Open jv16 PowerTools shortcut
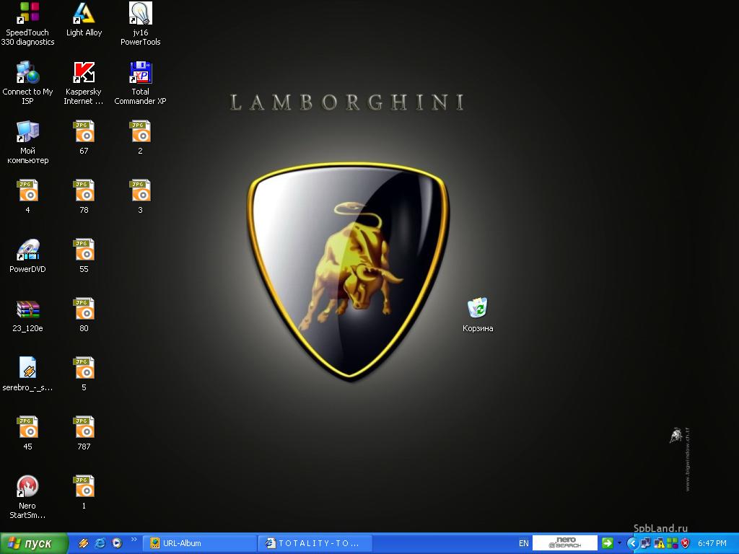 point(140,24)
